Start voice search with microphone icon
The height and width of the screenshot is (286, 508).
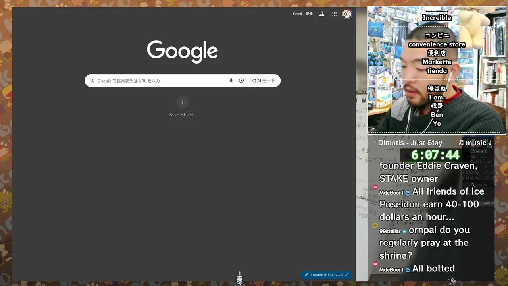[x=231, y=81]
